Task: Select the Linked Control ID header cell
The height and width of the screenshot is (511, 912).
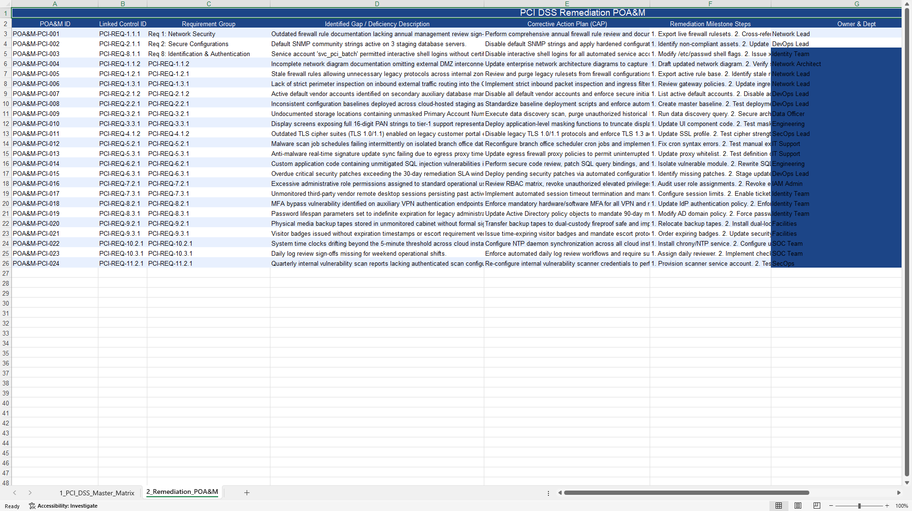Action: [123, 24]
